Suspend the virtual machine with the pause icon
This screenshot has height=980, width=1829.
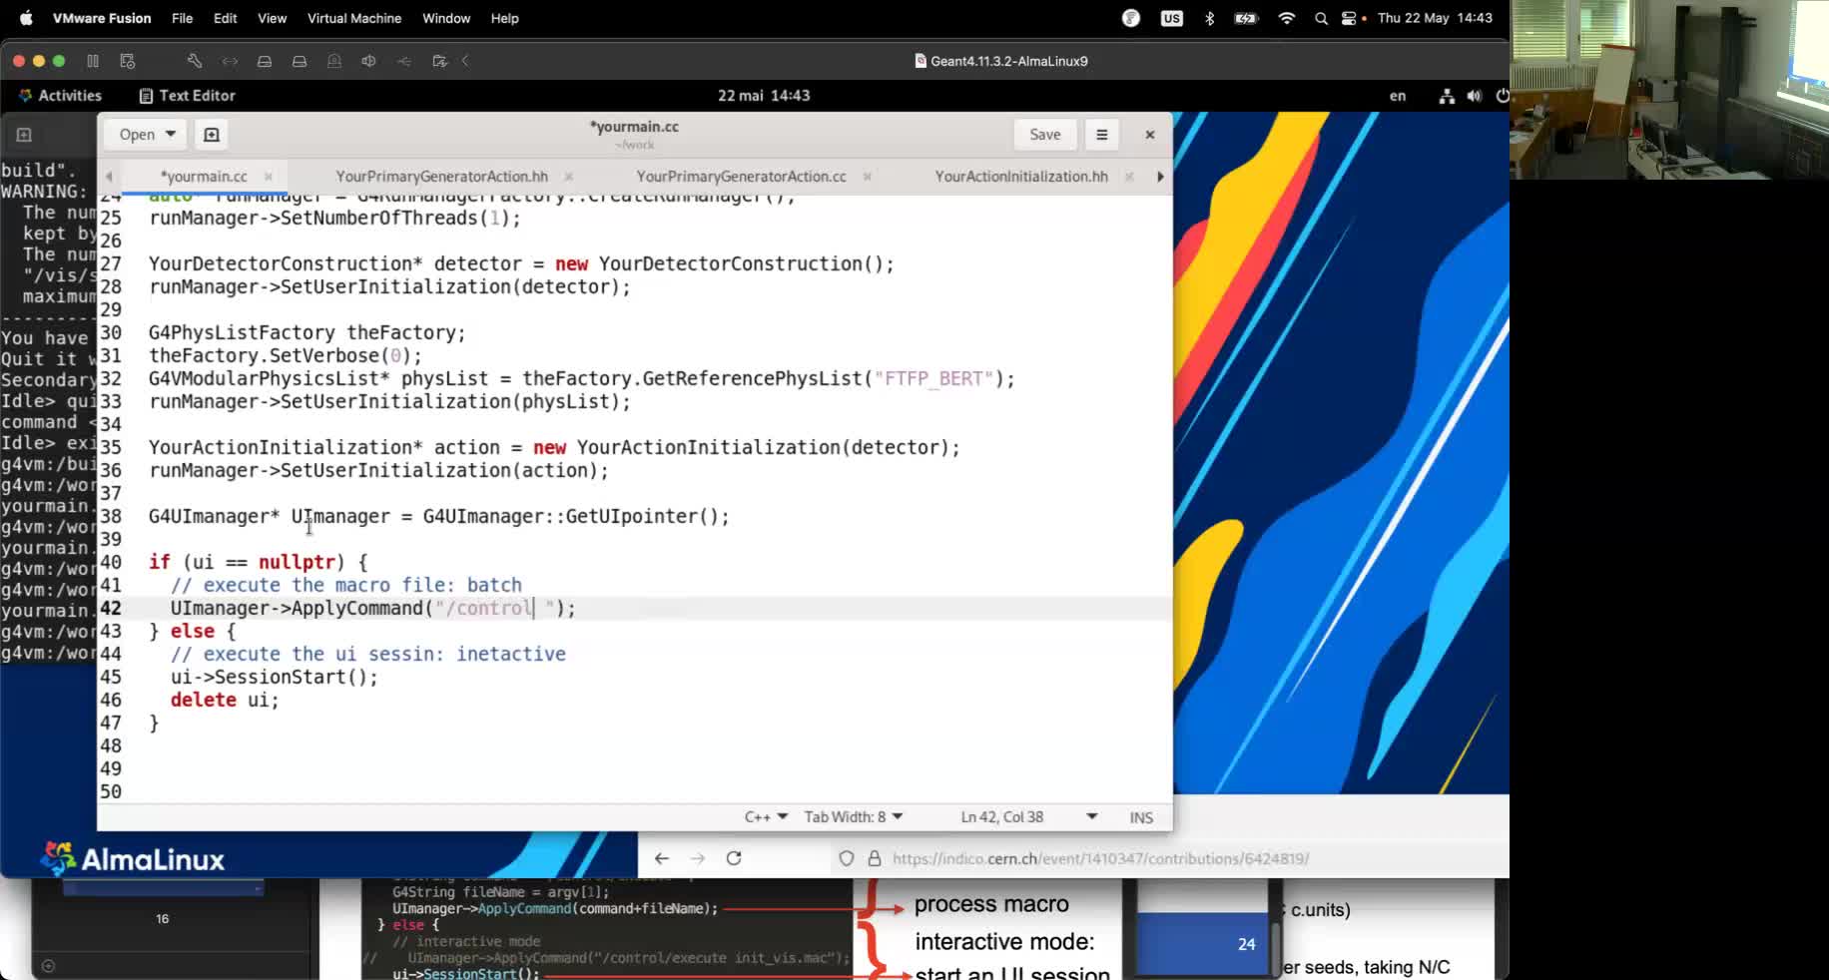pos(92,61)
